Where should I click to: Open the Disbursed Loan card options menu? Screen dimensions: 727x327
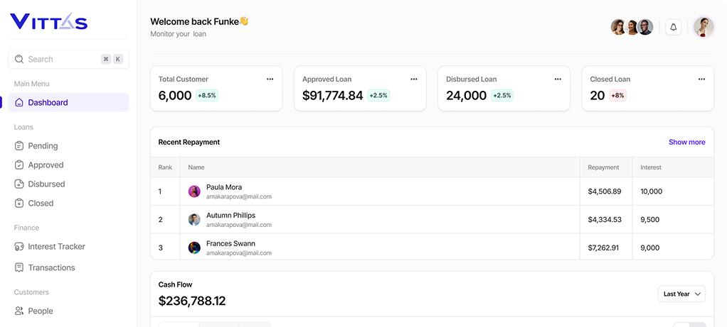(x=557, y=79)
